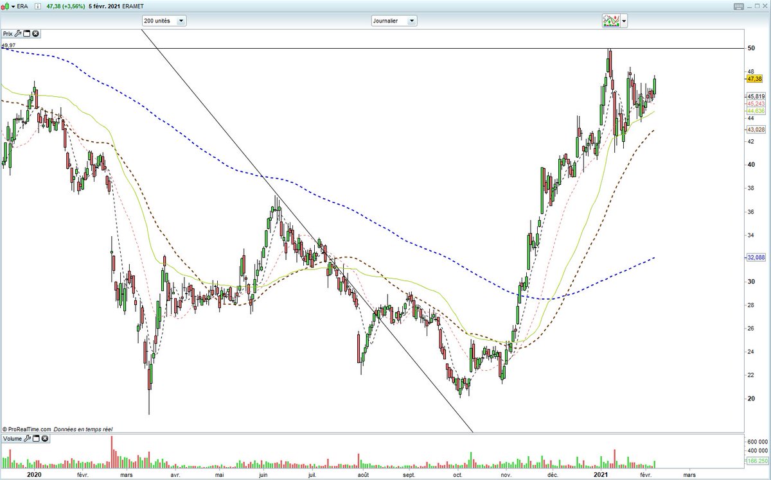Open the 200 unités dropdown
Screen dimensions: 771x480
click(164, 21)
